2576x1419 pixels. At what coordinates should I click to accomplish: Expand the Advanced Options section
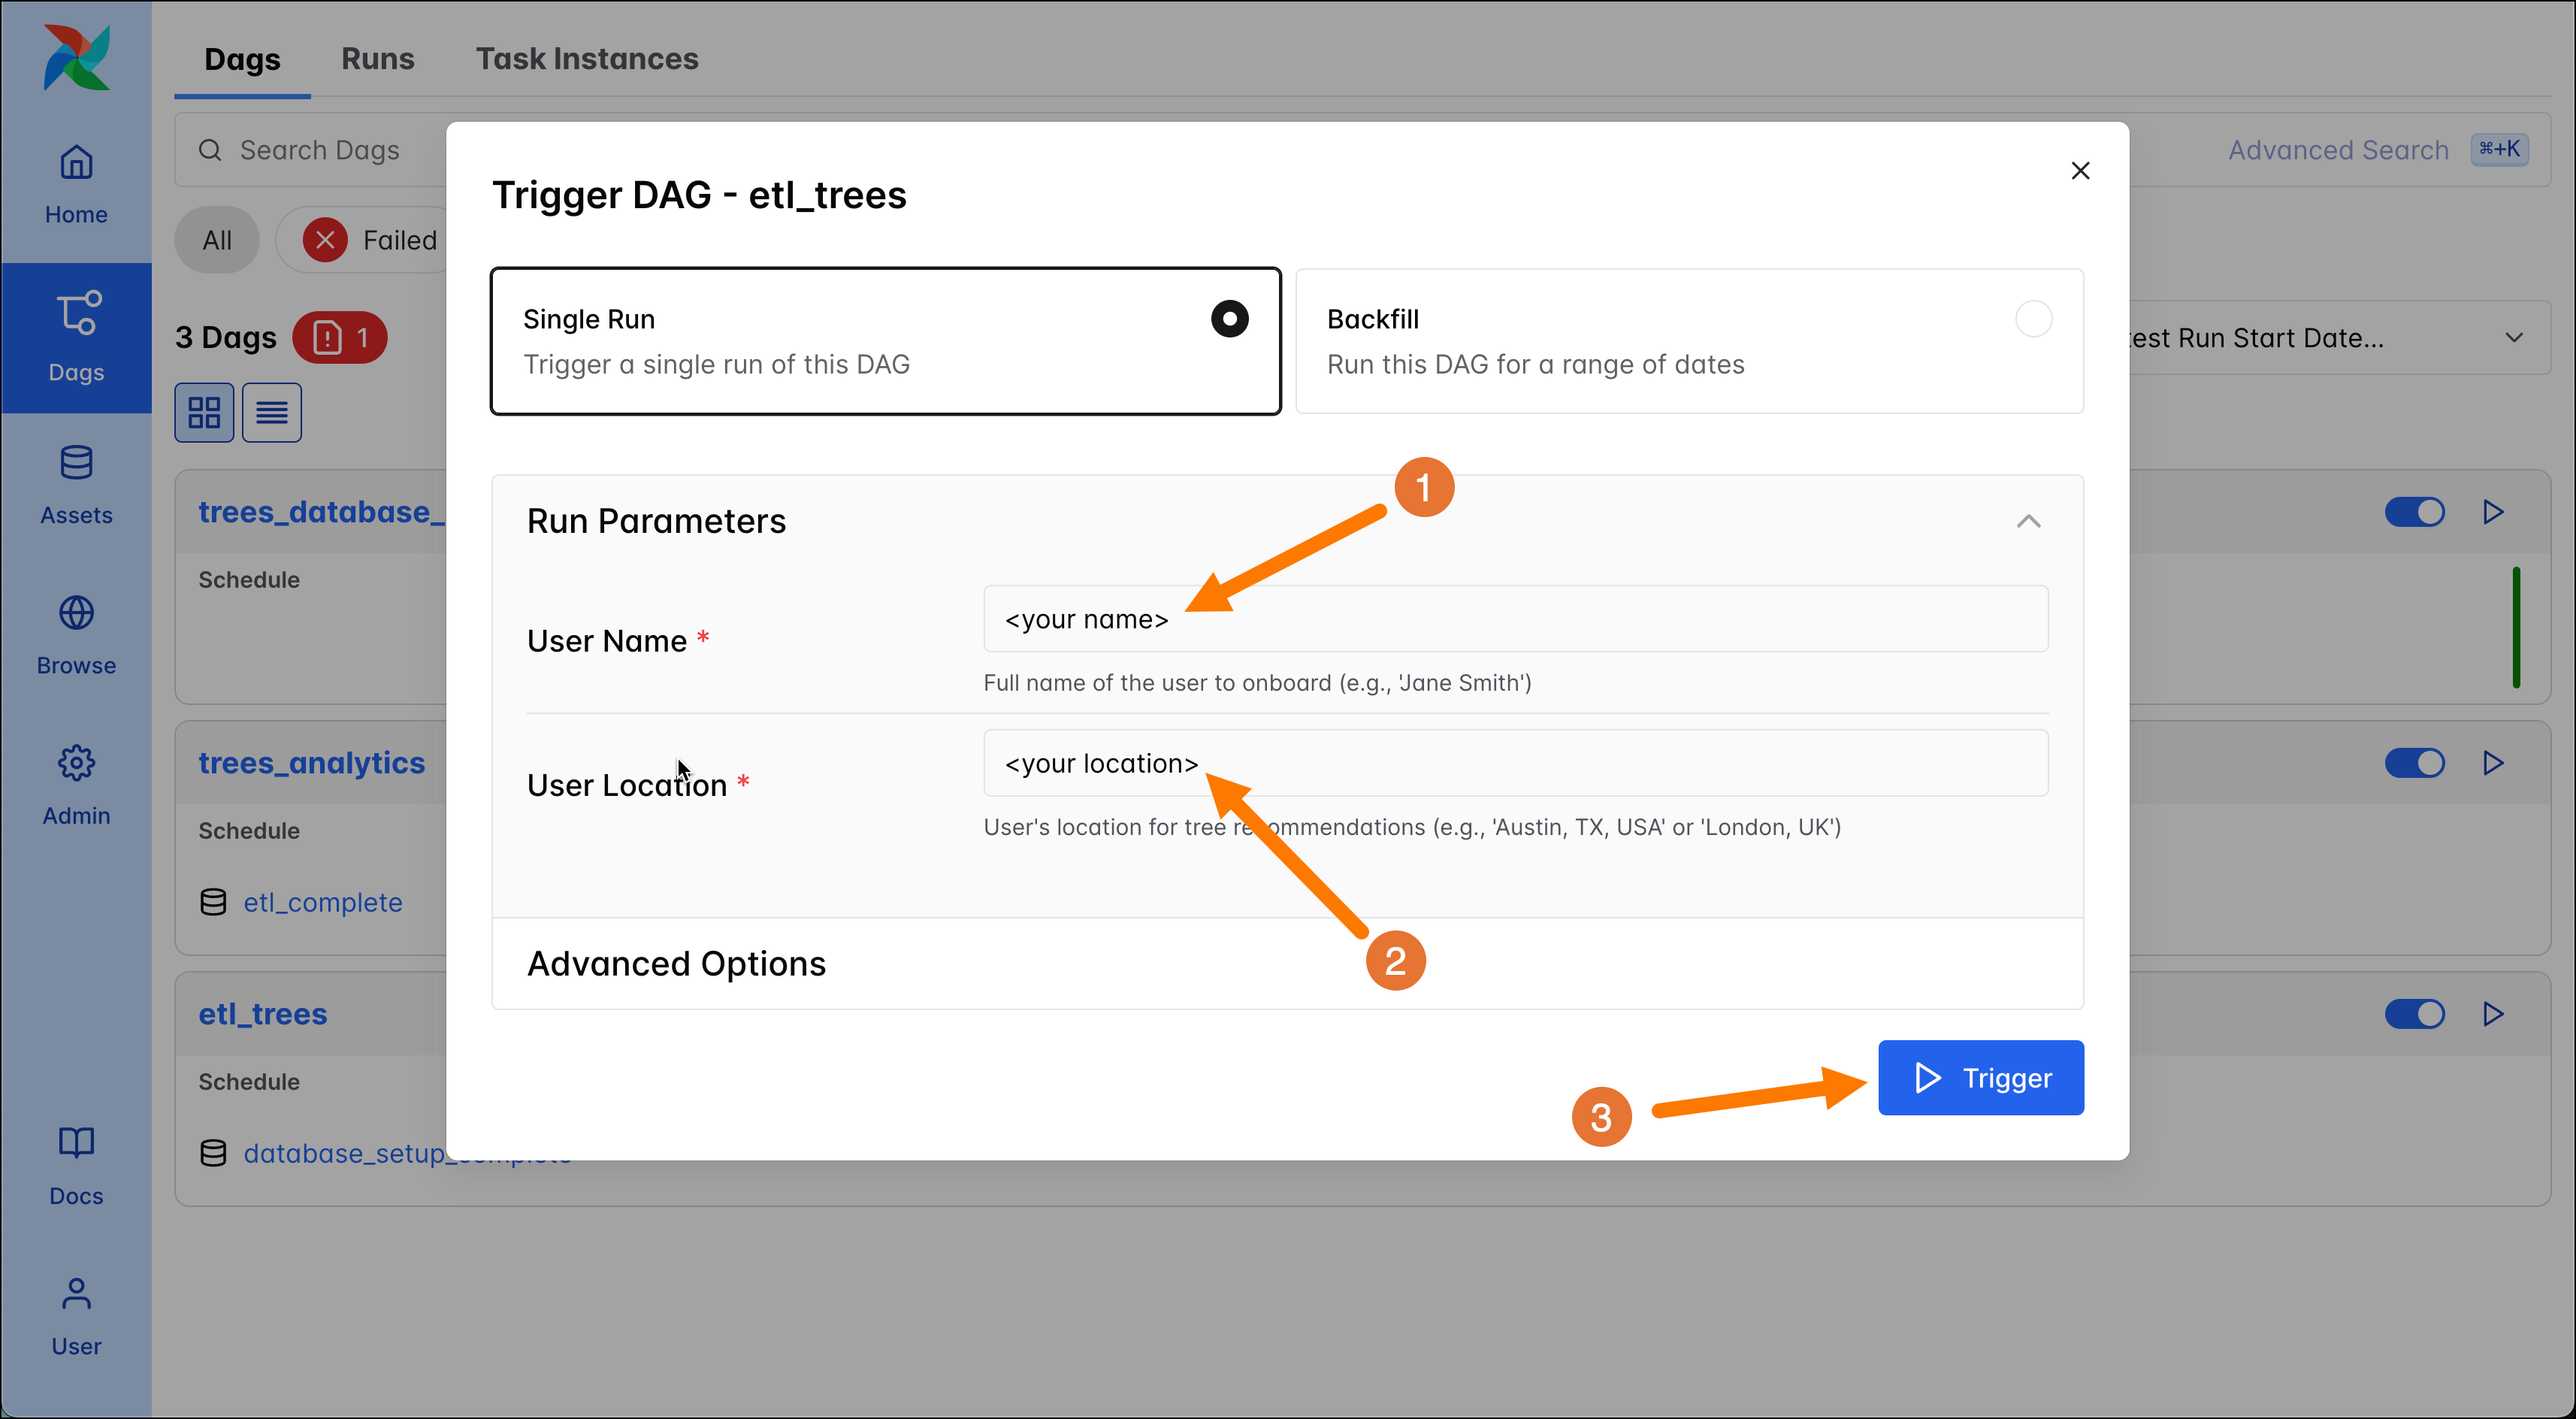677,963
